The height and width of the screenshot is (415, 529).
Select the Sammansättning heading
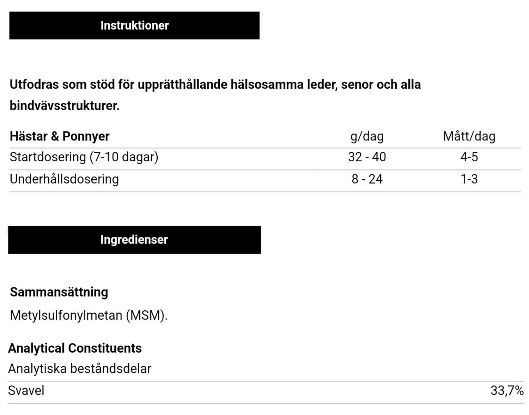[x=59, y=292]
